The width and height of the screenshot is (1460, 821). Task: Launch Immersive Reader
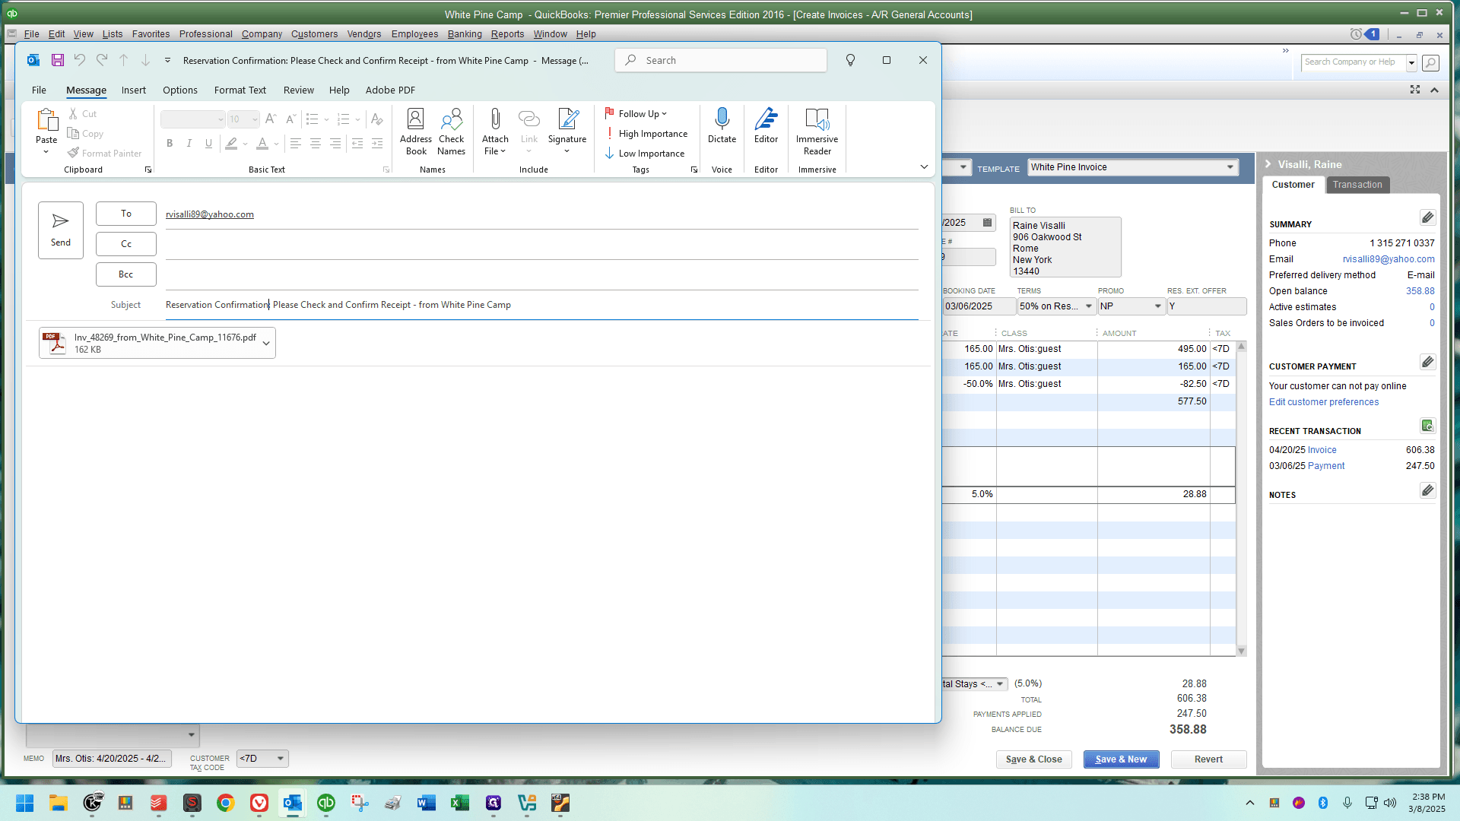pos(817,132)
